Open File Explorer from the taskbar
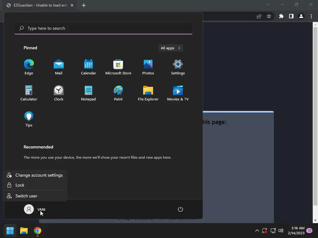The image size is (318, 238). 24,231
